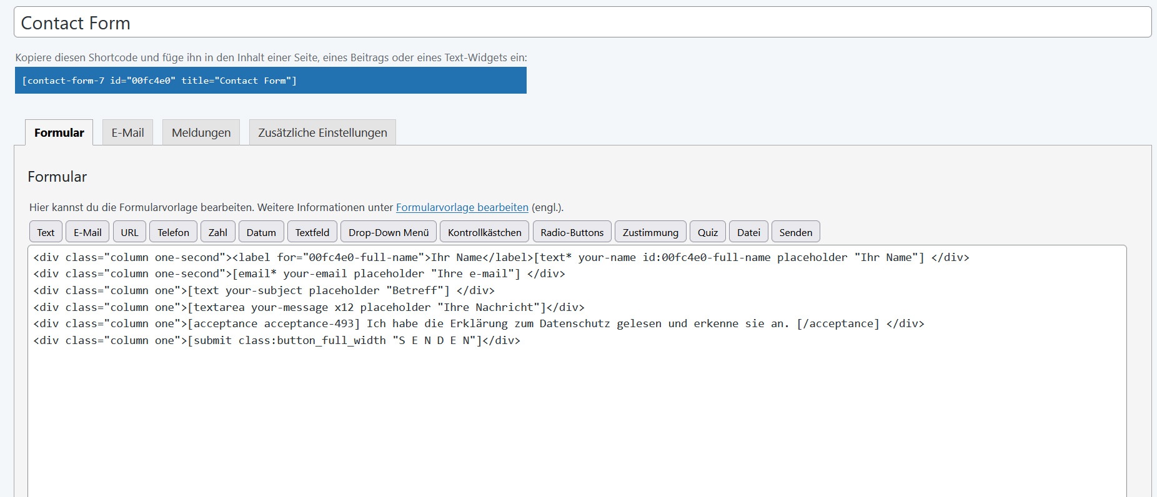This screenshot has width=1157, height=497.
Task: Add a Datum date field
Action: 261,232
